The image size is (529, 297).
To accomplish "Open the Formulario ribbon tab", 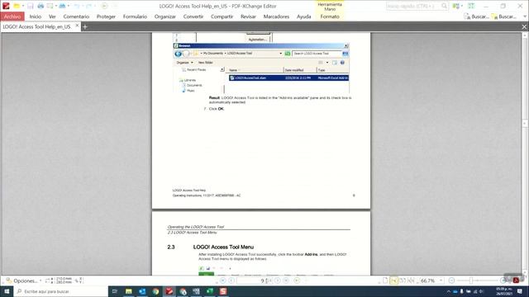I will 135,16.
